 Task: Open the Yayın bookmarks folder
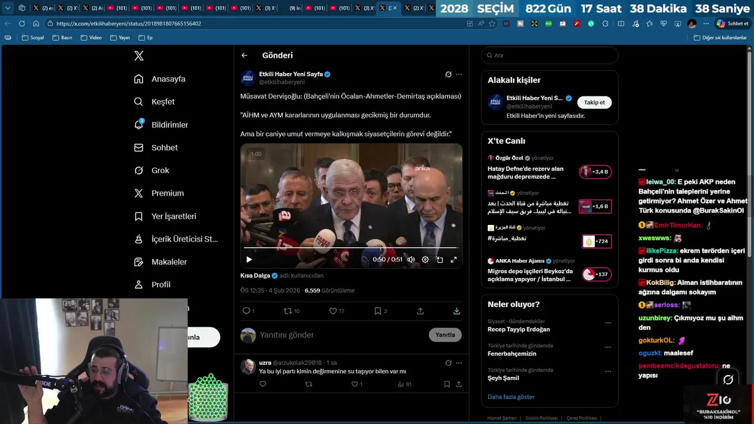click(120, 38)
